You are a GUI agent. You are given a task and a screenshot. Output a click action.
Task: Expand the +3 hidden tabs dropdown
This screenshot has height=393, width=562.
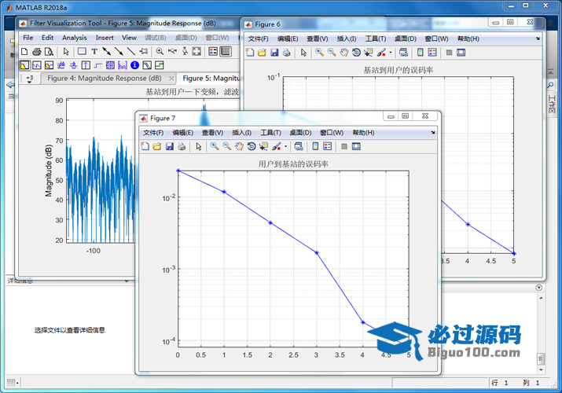click(30, 79)
